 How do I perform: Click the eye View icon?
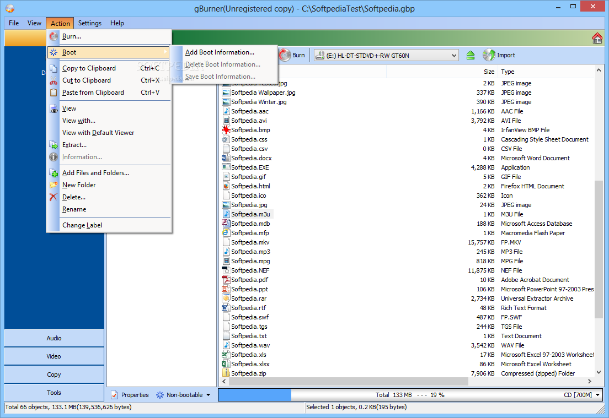point(54,109)
